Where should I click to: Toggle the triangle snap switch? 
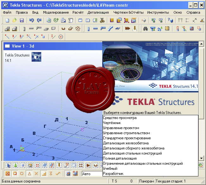(x=29, y=174)
